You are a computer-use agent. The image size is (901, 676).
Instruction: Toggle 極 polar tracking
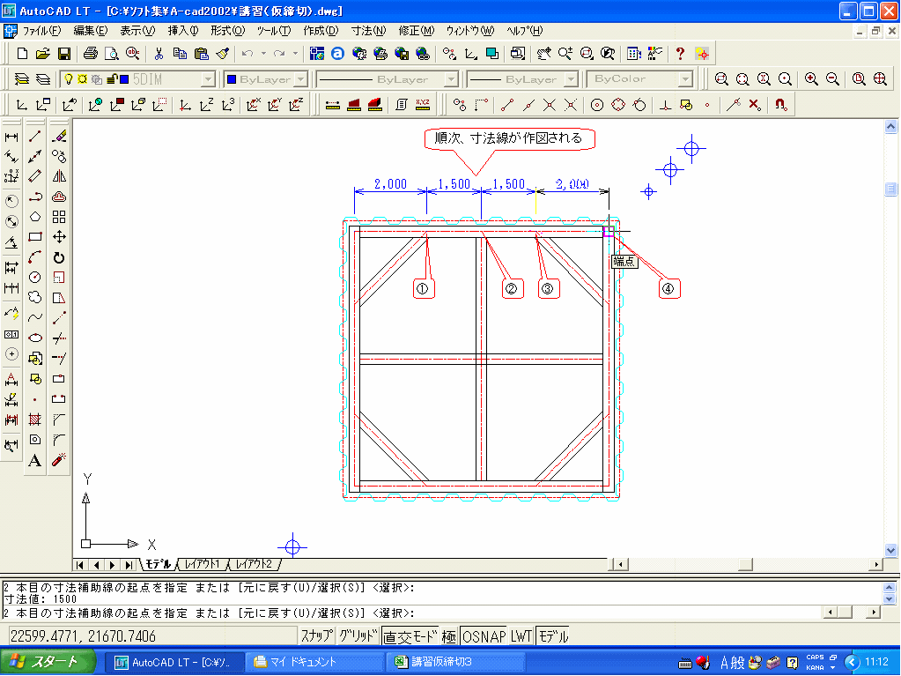449,636
